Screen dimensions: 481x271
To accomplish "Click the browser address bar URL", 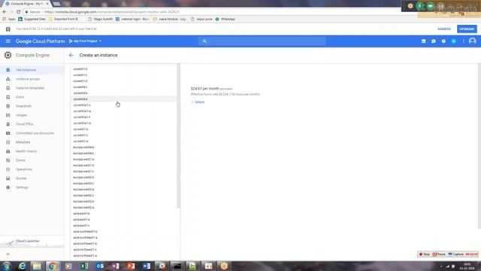I will click(112, 12).
